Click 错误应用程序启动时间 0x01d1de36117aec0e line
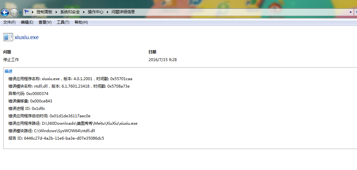This screenshot has height=170, width=357. click(x=49, y=116)
